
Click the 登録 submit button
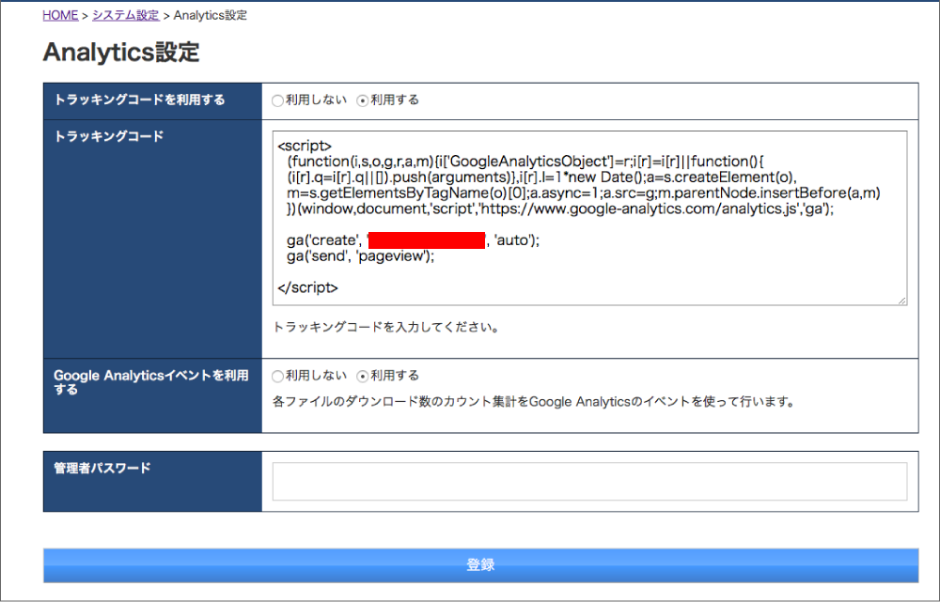click(x=480, y=564)
